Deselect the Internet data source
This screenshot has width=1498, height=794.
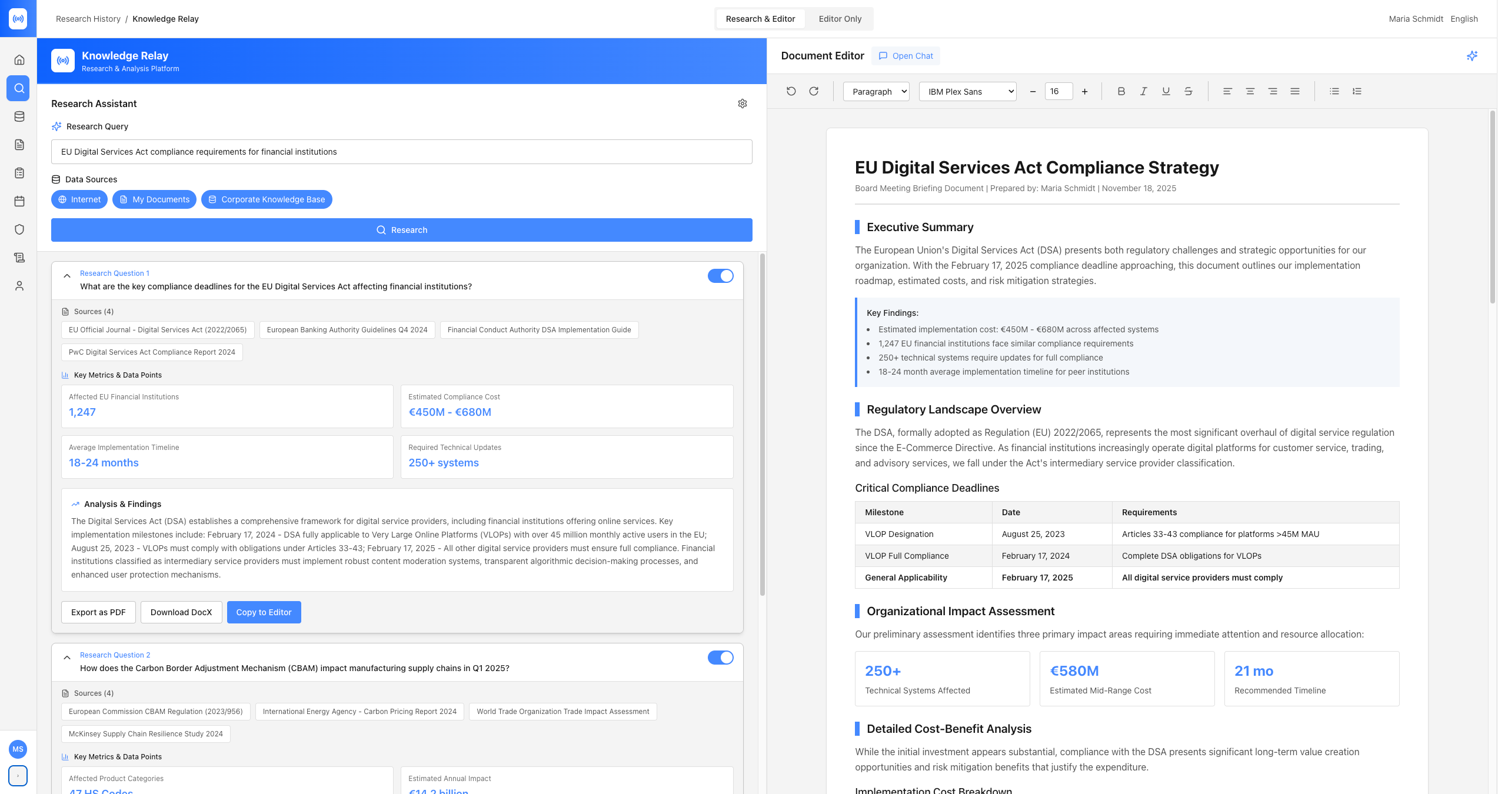(x=79, y=199)
